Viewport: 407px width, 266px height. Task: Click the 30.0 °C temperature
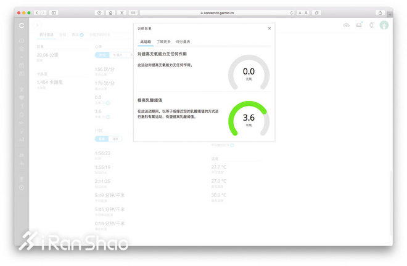[x=218, y=195]
